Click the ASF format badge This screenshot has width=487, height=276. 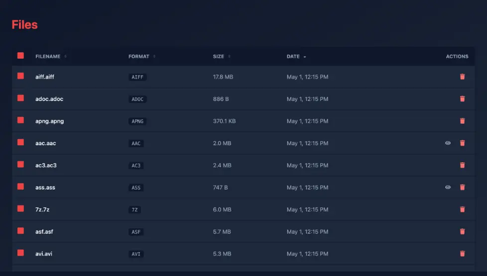click(136, 232)
